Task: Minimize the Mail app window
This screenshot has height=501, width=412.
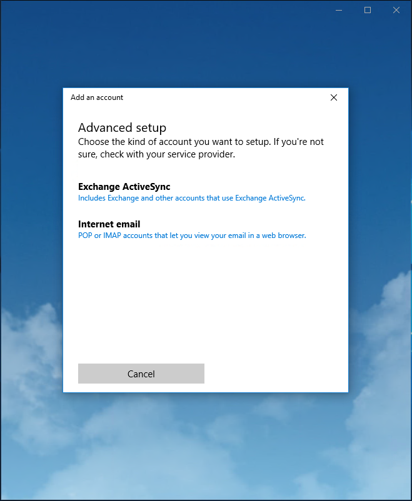Action: tap(339, 10)
